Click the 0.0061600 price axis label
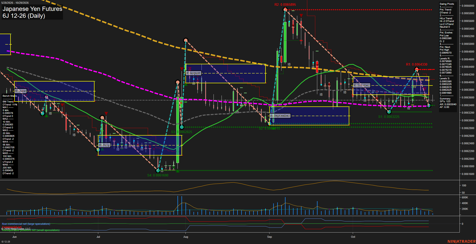476x244 pixels. tap(468, 174)
